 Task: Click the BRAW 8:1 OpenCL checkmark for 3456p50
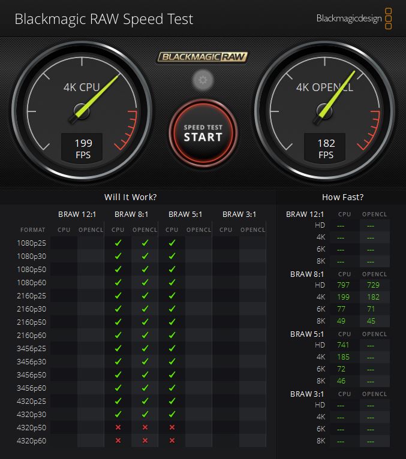[x=145, y=375]
